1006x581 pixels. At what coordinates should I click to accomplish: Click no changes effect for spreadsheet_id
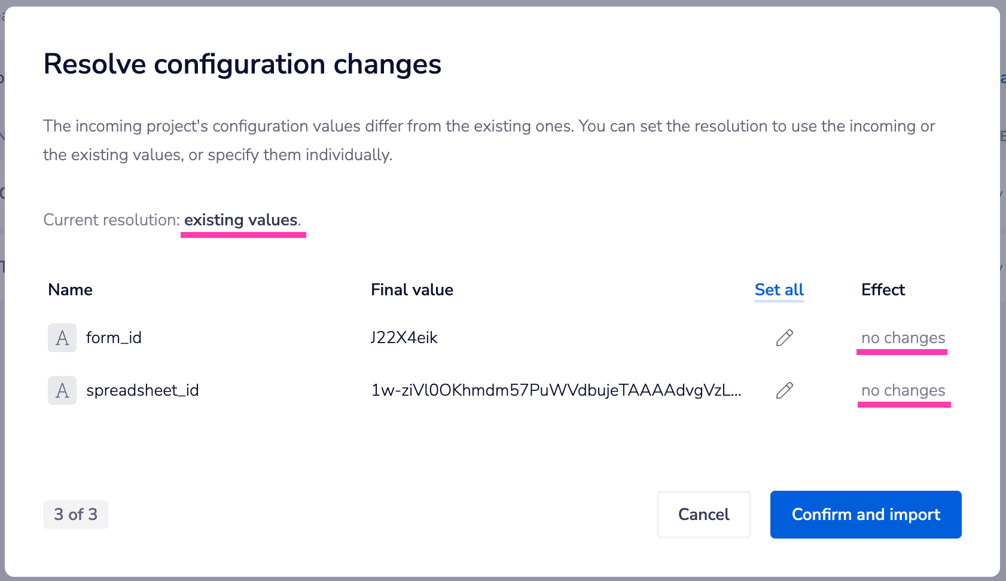point(902,390)
